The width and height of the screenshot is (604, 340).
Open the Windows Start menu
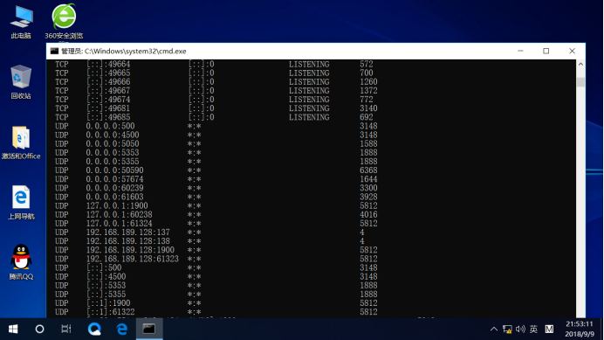[x=13, y=329]
